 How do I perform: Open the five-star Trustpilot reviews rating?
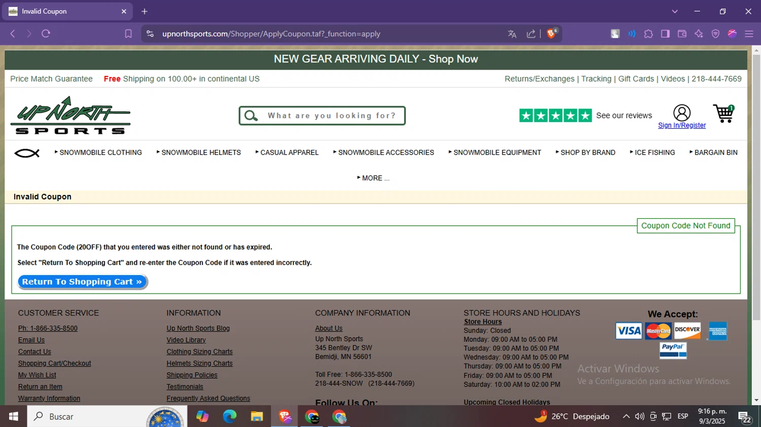tap(556, 115)
